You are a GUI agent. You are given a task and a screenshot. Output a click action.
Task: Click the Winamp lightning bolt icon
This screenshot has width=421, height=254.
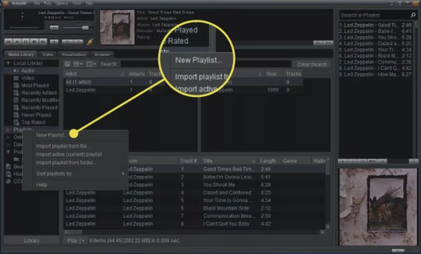click(90, 42)
